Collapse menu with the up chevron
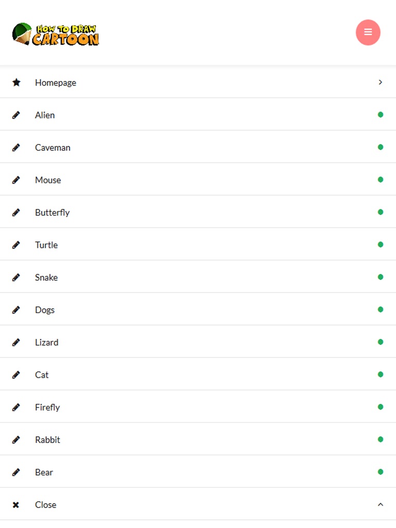Screen dimensions: 396x528 tap(381, 504)
